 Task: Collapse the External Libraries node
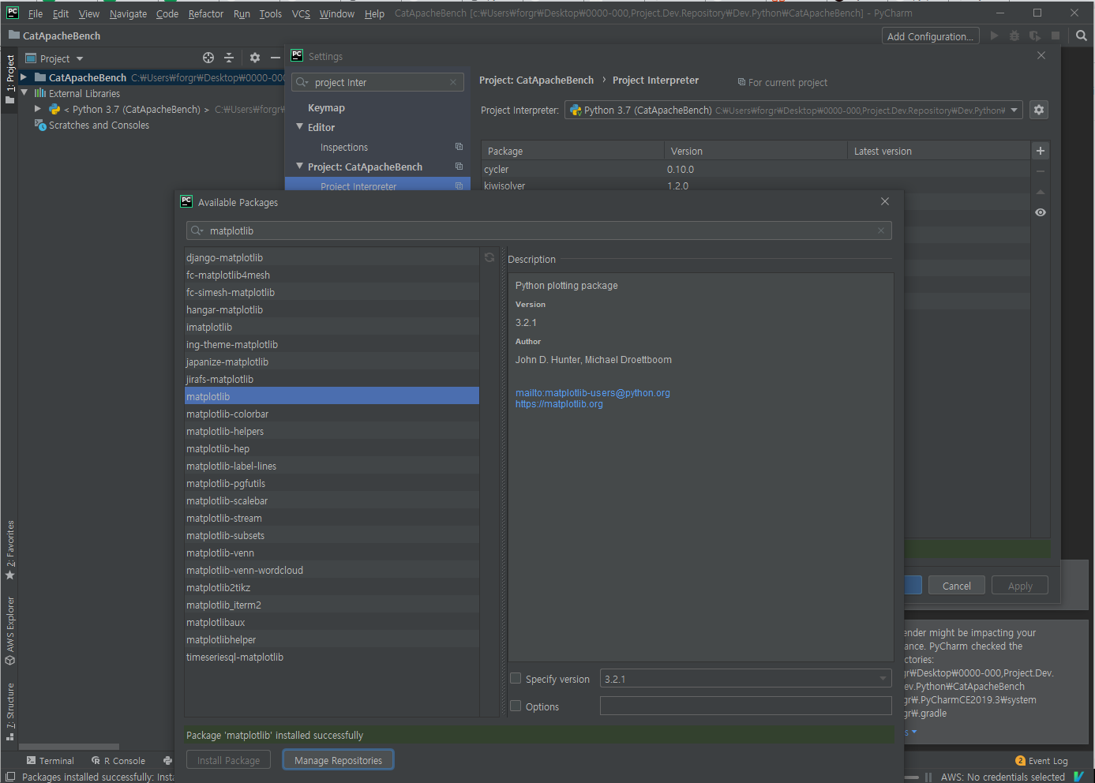coord(24,92)
